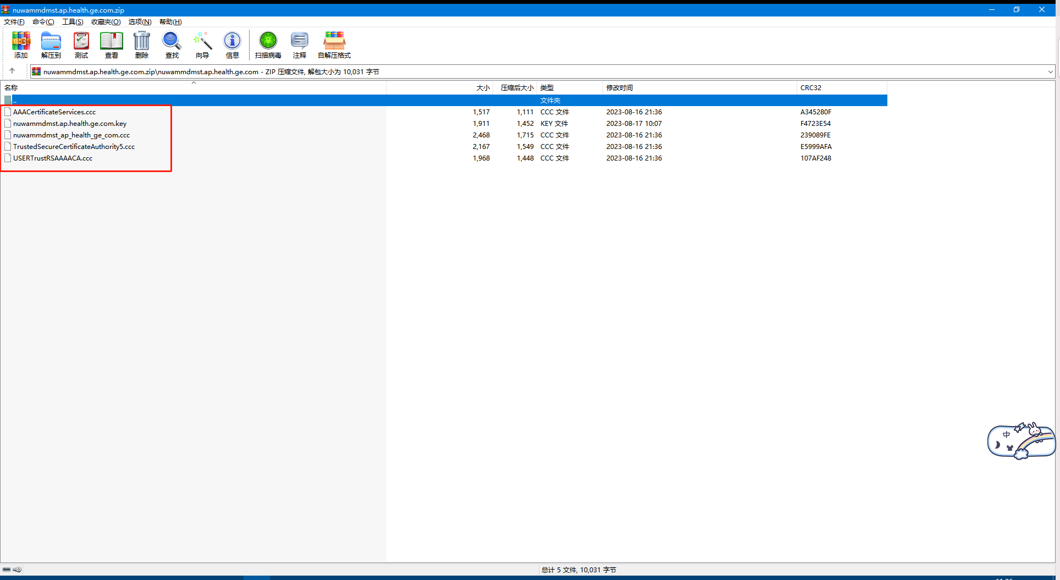Click the file icon of nuwammdmst.ap.health.ge.com.key

tap(8, 123)
